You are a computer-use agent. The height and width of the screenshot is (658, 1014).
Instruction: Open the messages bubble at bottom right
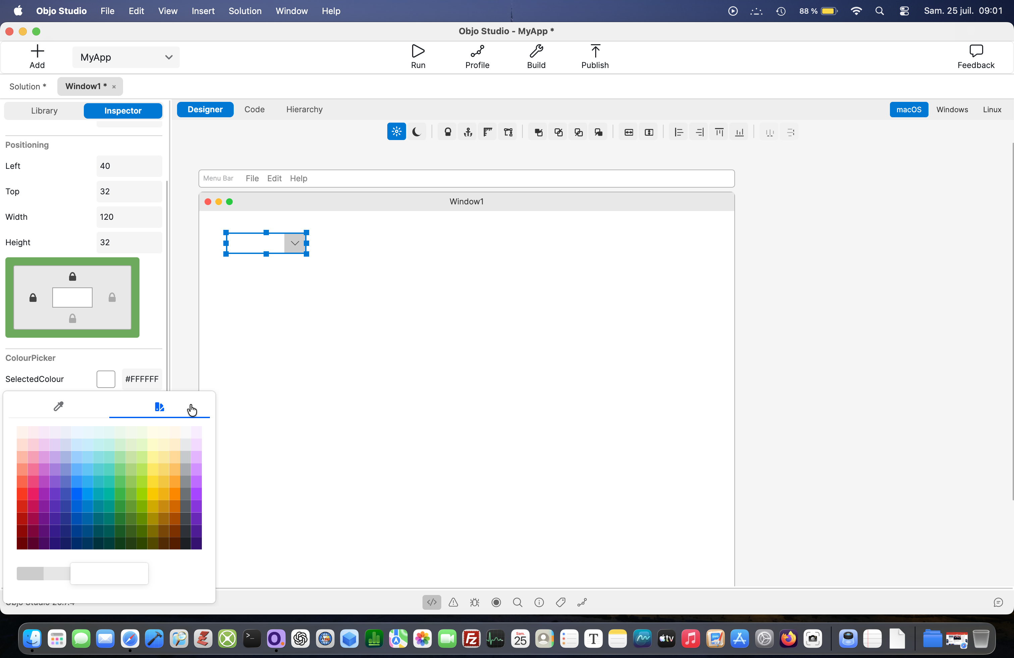(998, 602)
